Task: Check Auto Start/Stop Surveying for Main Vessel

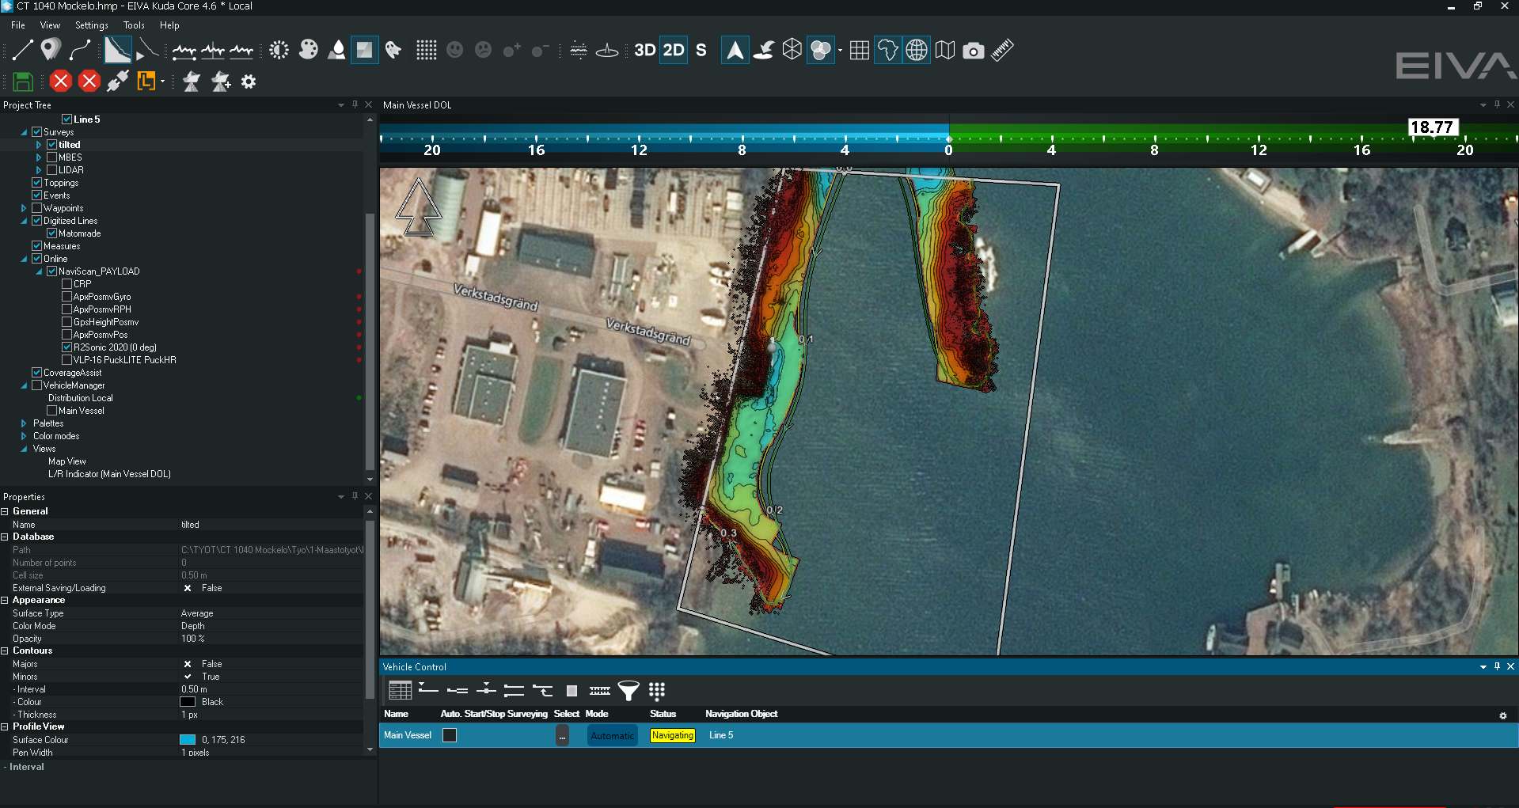Action: pyautogui.click(x=450, y=735)
